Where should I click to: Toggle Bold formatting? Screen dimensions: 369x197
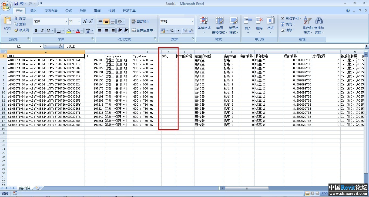tap(36, 31)
